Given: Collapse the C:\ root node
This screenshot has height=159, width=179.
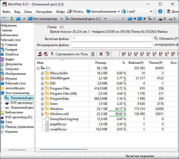Looking at the screenshot, I should pyautogui.click(x=38, y=68).
